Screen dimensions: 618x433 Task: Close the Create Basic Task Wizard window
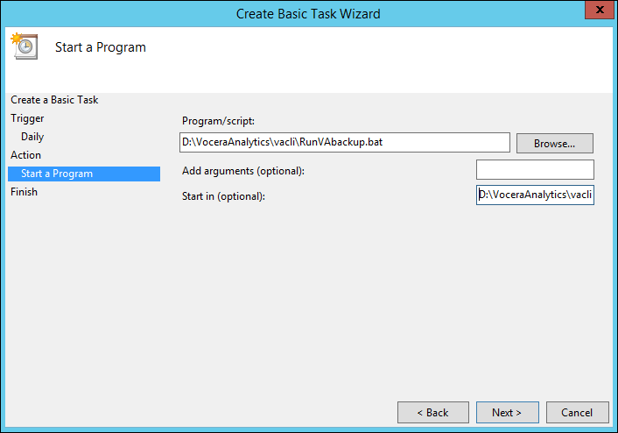(x=597, y=11)
